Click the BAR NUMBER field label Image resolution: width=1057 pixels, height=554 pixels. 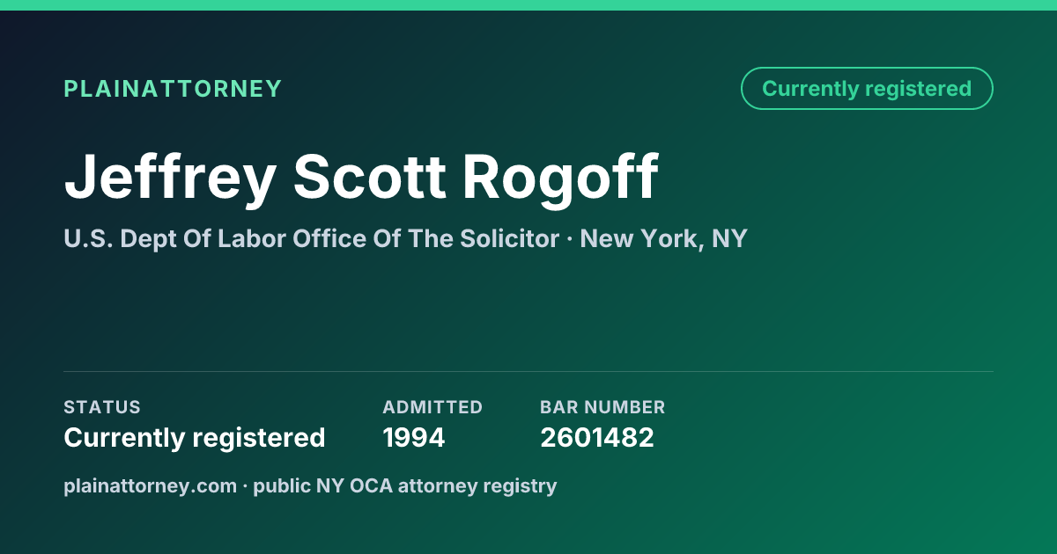(602, 407)
